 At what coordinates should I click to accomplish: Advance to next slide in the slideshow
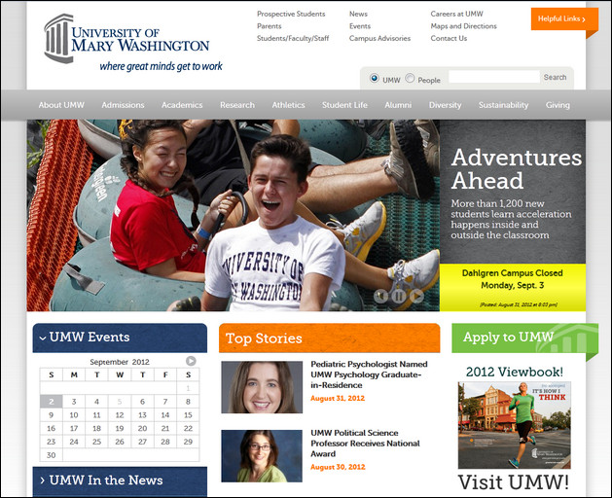(416, 296)
